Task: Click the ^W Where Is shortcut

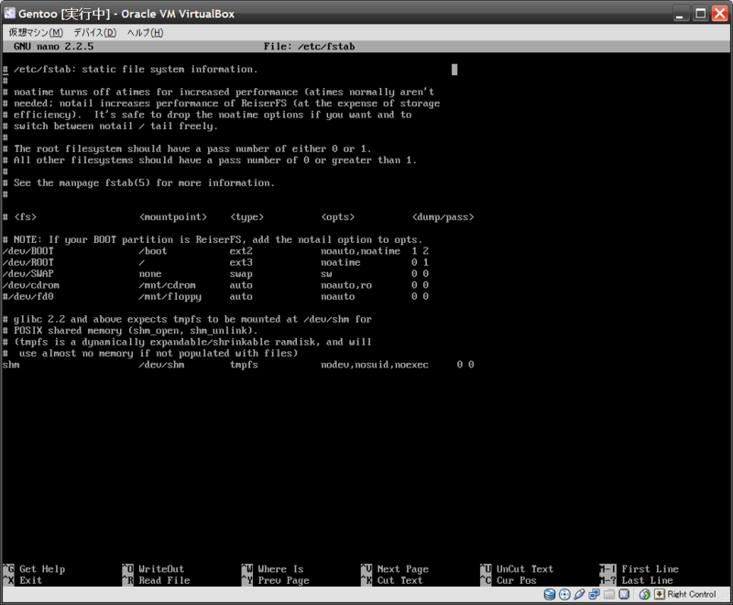Action: (272, 569)
